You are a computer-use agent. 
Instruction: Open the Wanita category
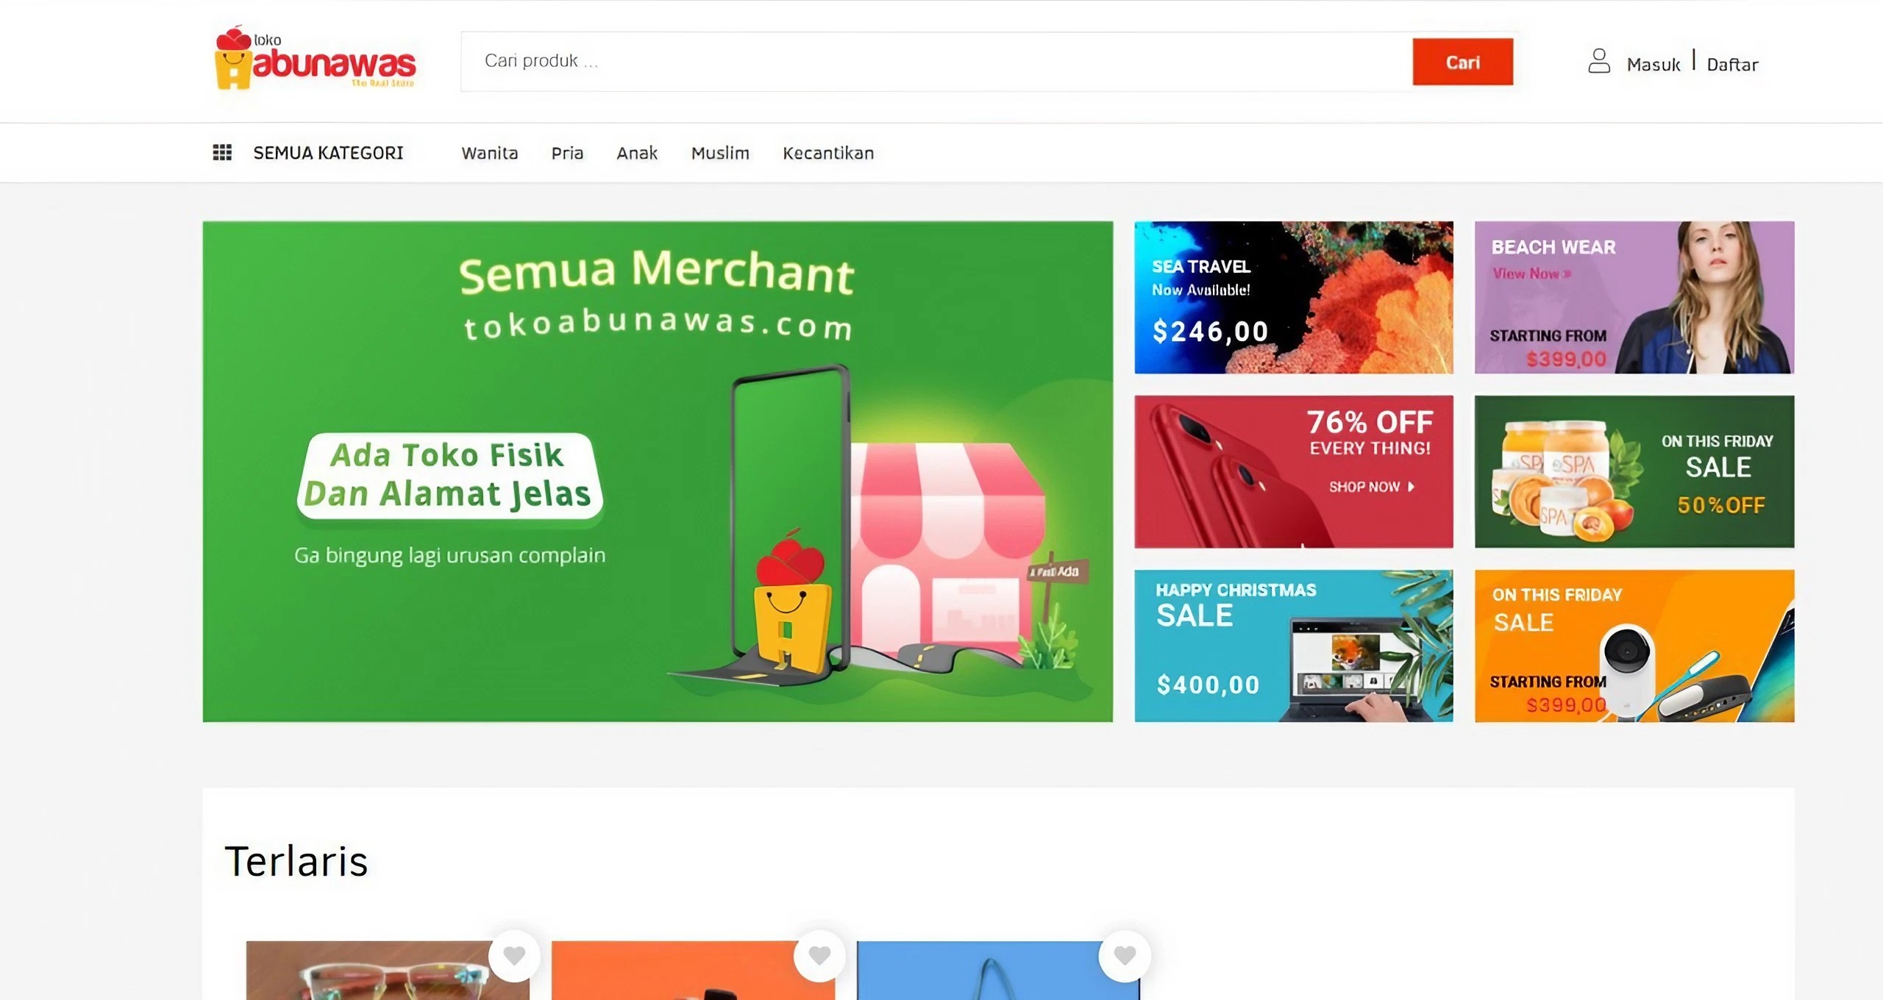pyautogui.click(x=490, y=153)
